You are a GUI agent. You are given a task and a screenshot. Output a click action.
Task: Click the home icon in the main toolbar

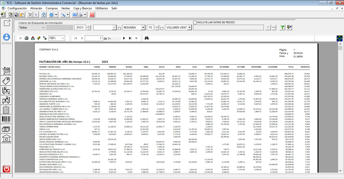[44, 15]
